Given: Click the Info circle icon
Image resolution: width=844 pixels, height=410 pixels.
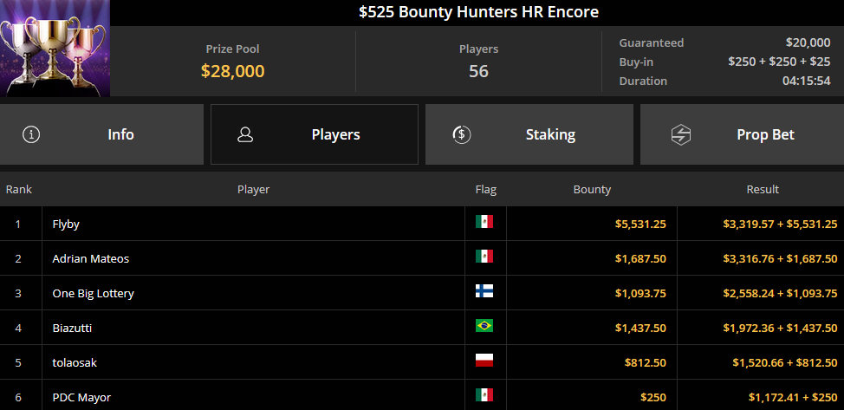Looking at the screenshot, I should [x=31, y=134].
